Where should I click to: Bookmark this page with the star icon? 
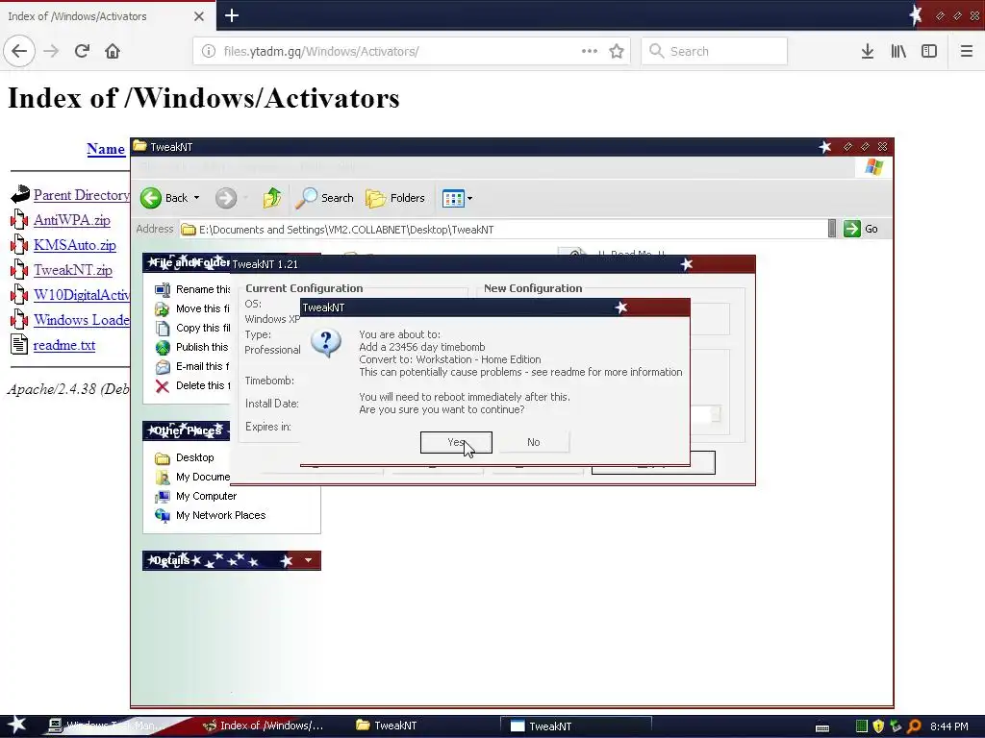tap(617, 52)
